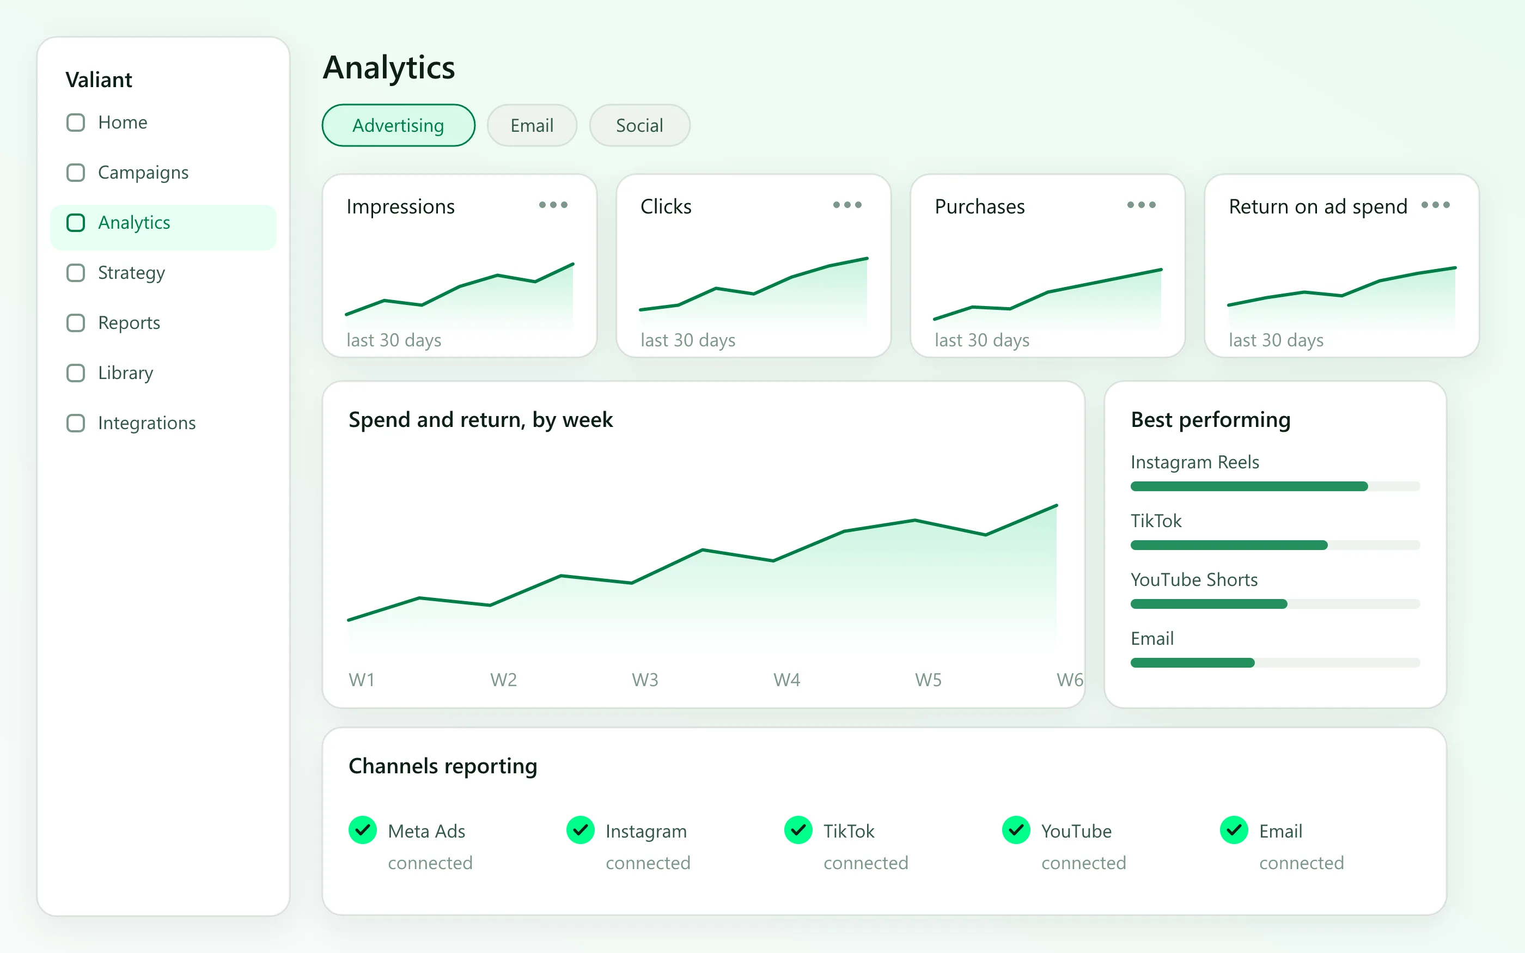
Task: Switch to the Social analytics tab
Action: click(x=639, y=125)
